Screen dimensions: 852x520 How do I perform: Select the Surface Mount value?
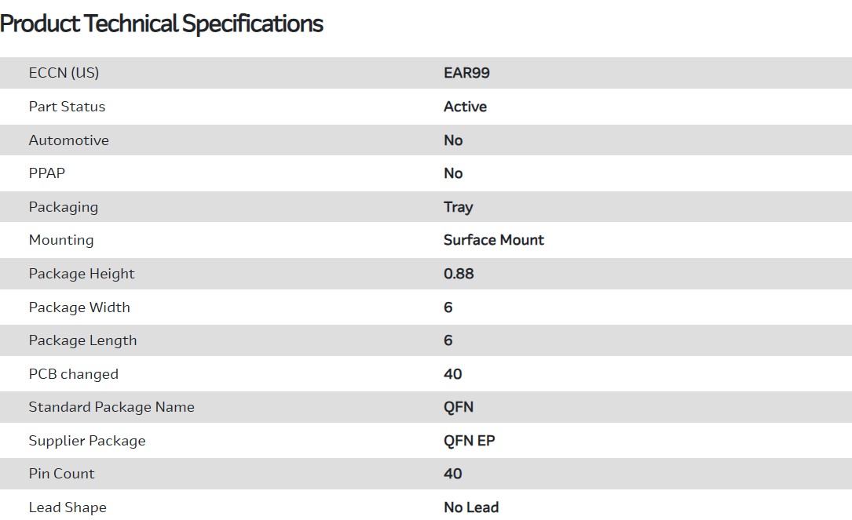pos(493,240)
